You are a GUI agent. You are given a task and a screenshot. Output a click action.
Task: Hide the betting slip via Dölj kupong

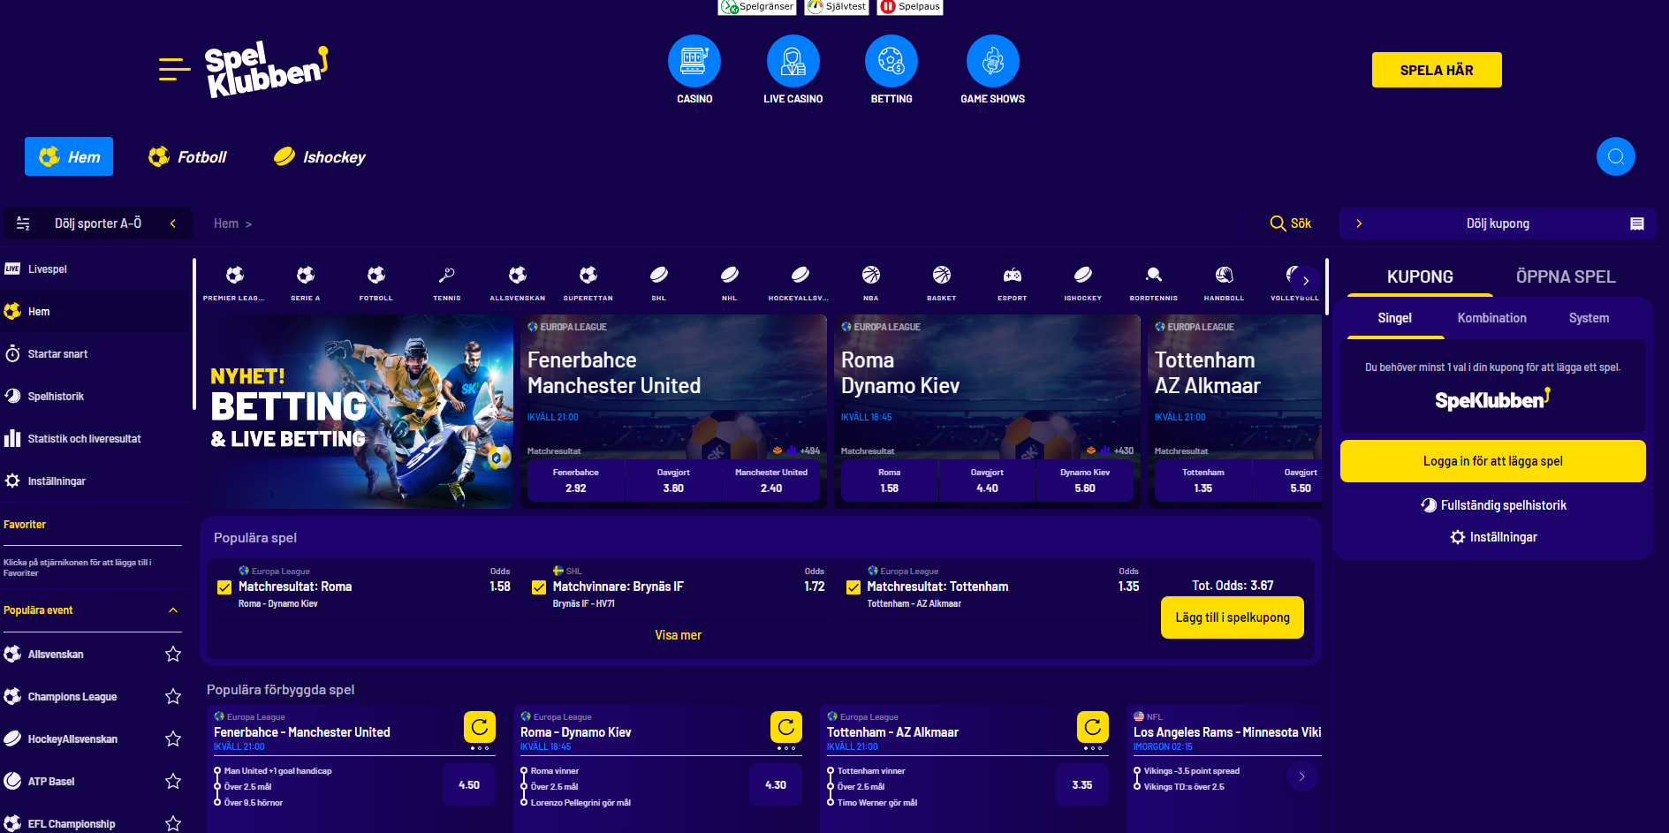[1498, 223]
